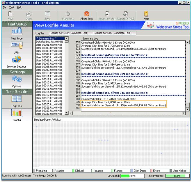Open Log Files results view

[x=17, y=101]
